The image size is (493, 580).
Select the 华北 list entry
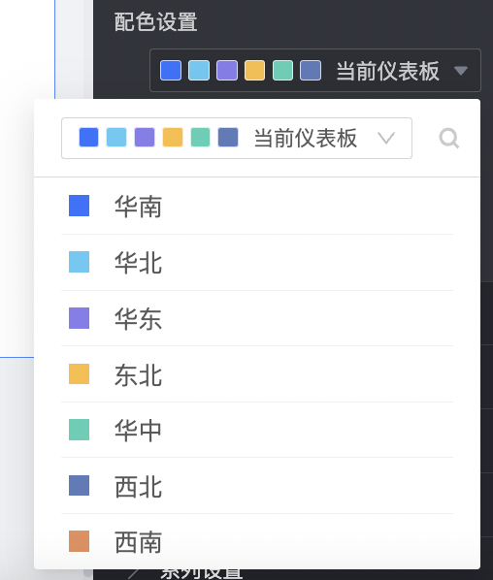(257, 262)
